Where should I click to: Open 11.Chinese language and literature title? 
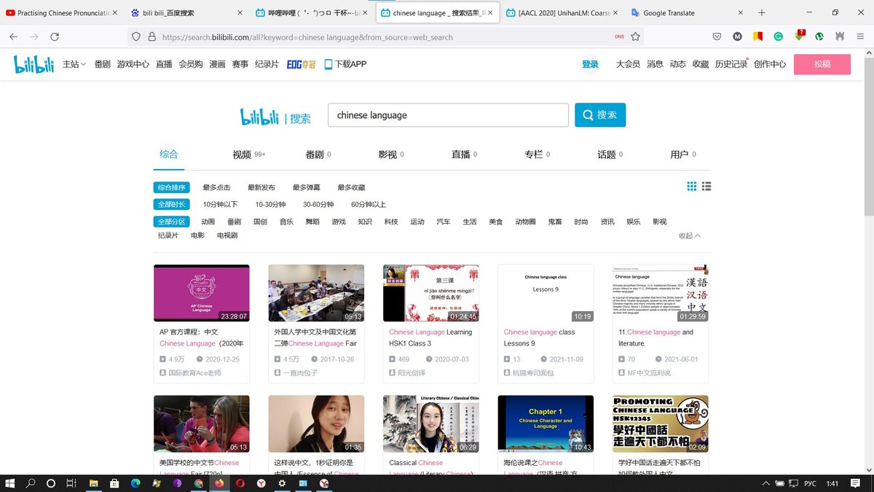tap(656, 337)
